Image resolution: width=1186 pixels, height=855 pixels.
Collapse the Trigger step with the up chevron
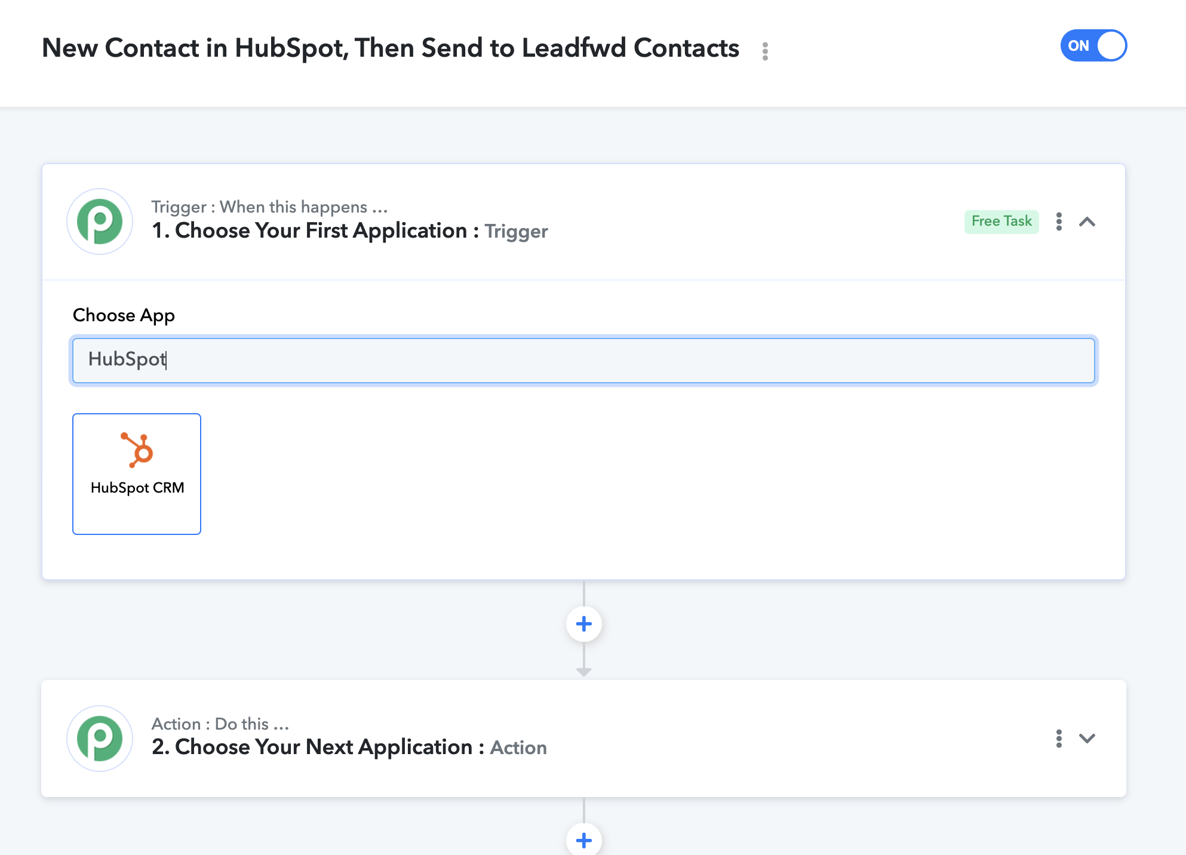1087,222
